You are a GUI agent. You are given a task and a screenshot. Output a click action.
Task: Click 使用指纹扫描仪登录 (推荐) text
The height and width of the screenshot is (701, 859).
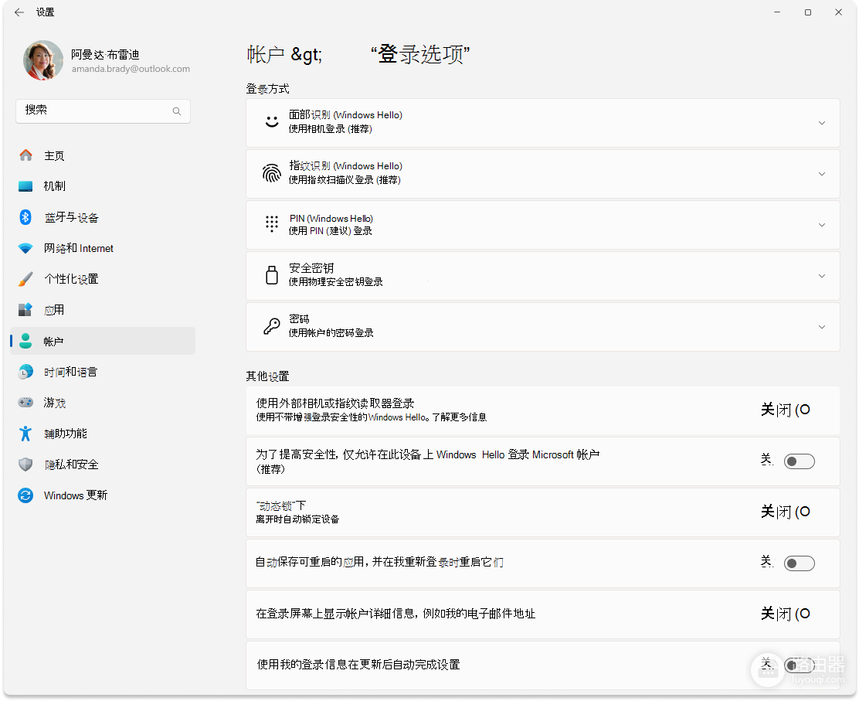pos(345,180)
